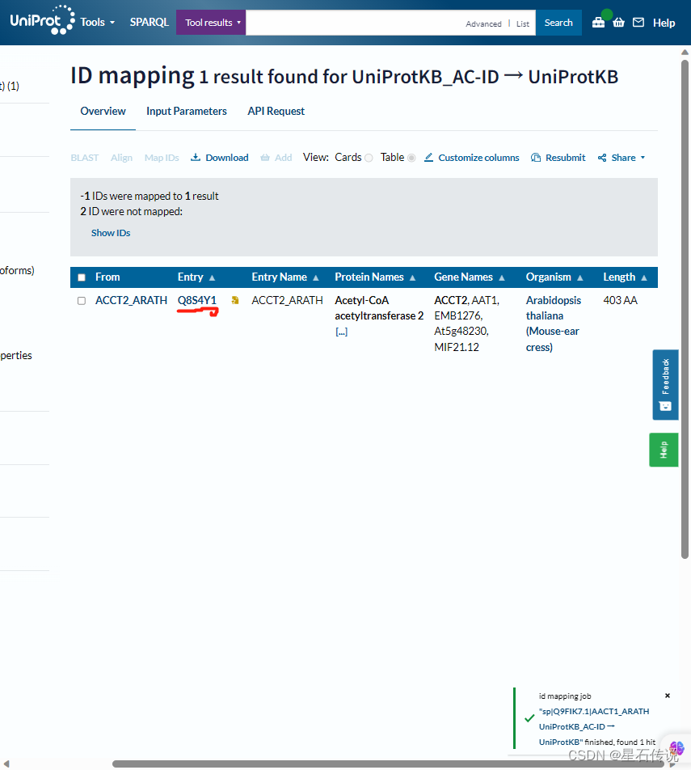Screen dimensions: 691x770
Task: Open the Arabidopsis thaliana organism link
Action: 553,324
